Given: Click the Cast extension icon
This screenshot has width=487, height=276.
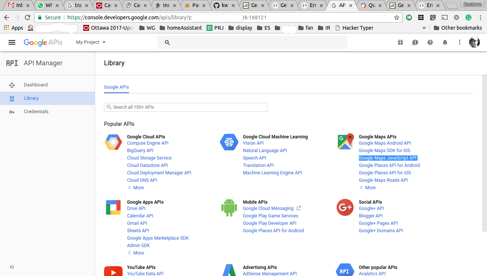Looking at the screenshot, I should coord(445,17).
